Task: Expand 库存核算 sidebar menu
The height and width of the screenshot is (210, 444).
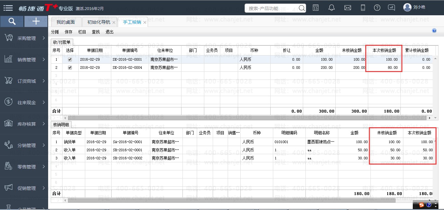Action: 24,124
